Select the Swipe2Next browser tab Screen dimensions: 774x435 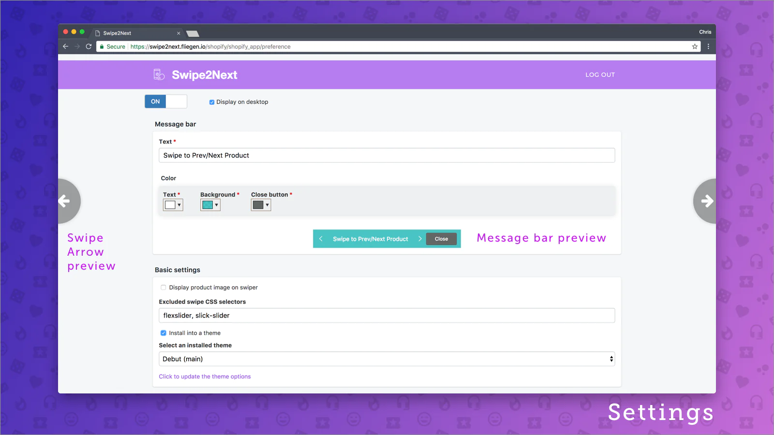pyautogui.click(x=138, y=33)
